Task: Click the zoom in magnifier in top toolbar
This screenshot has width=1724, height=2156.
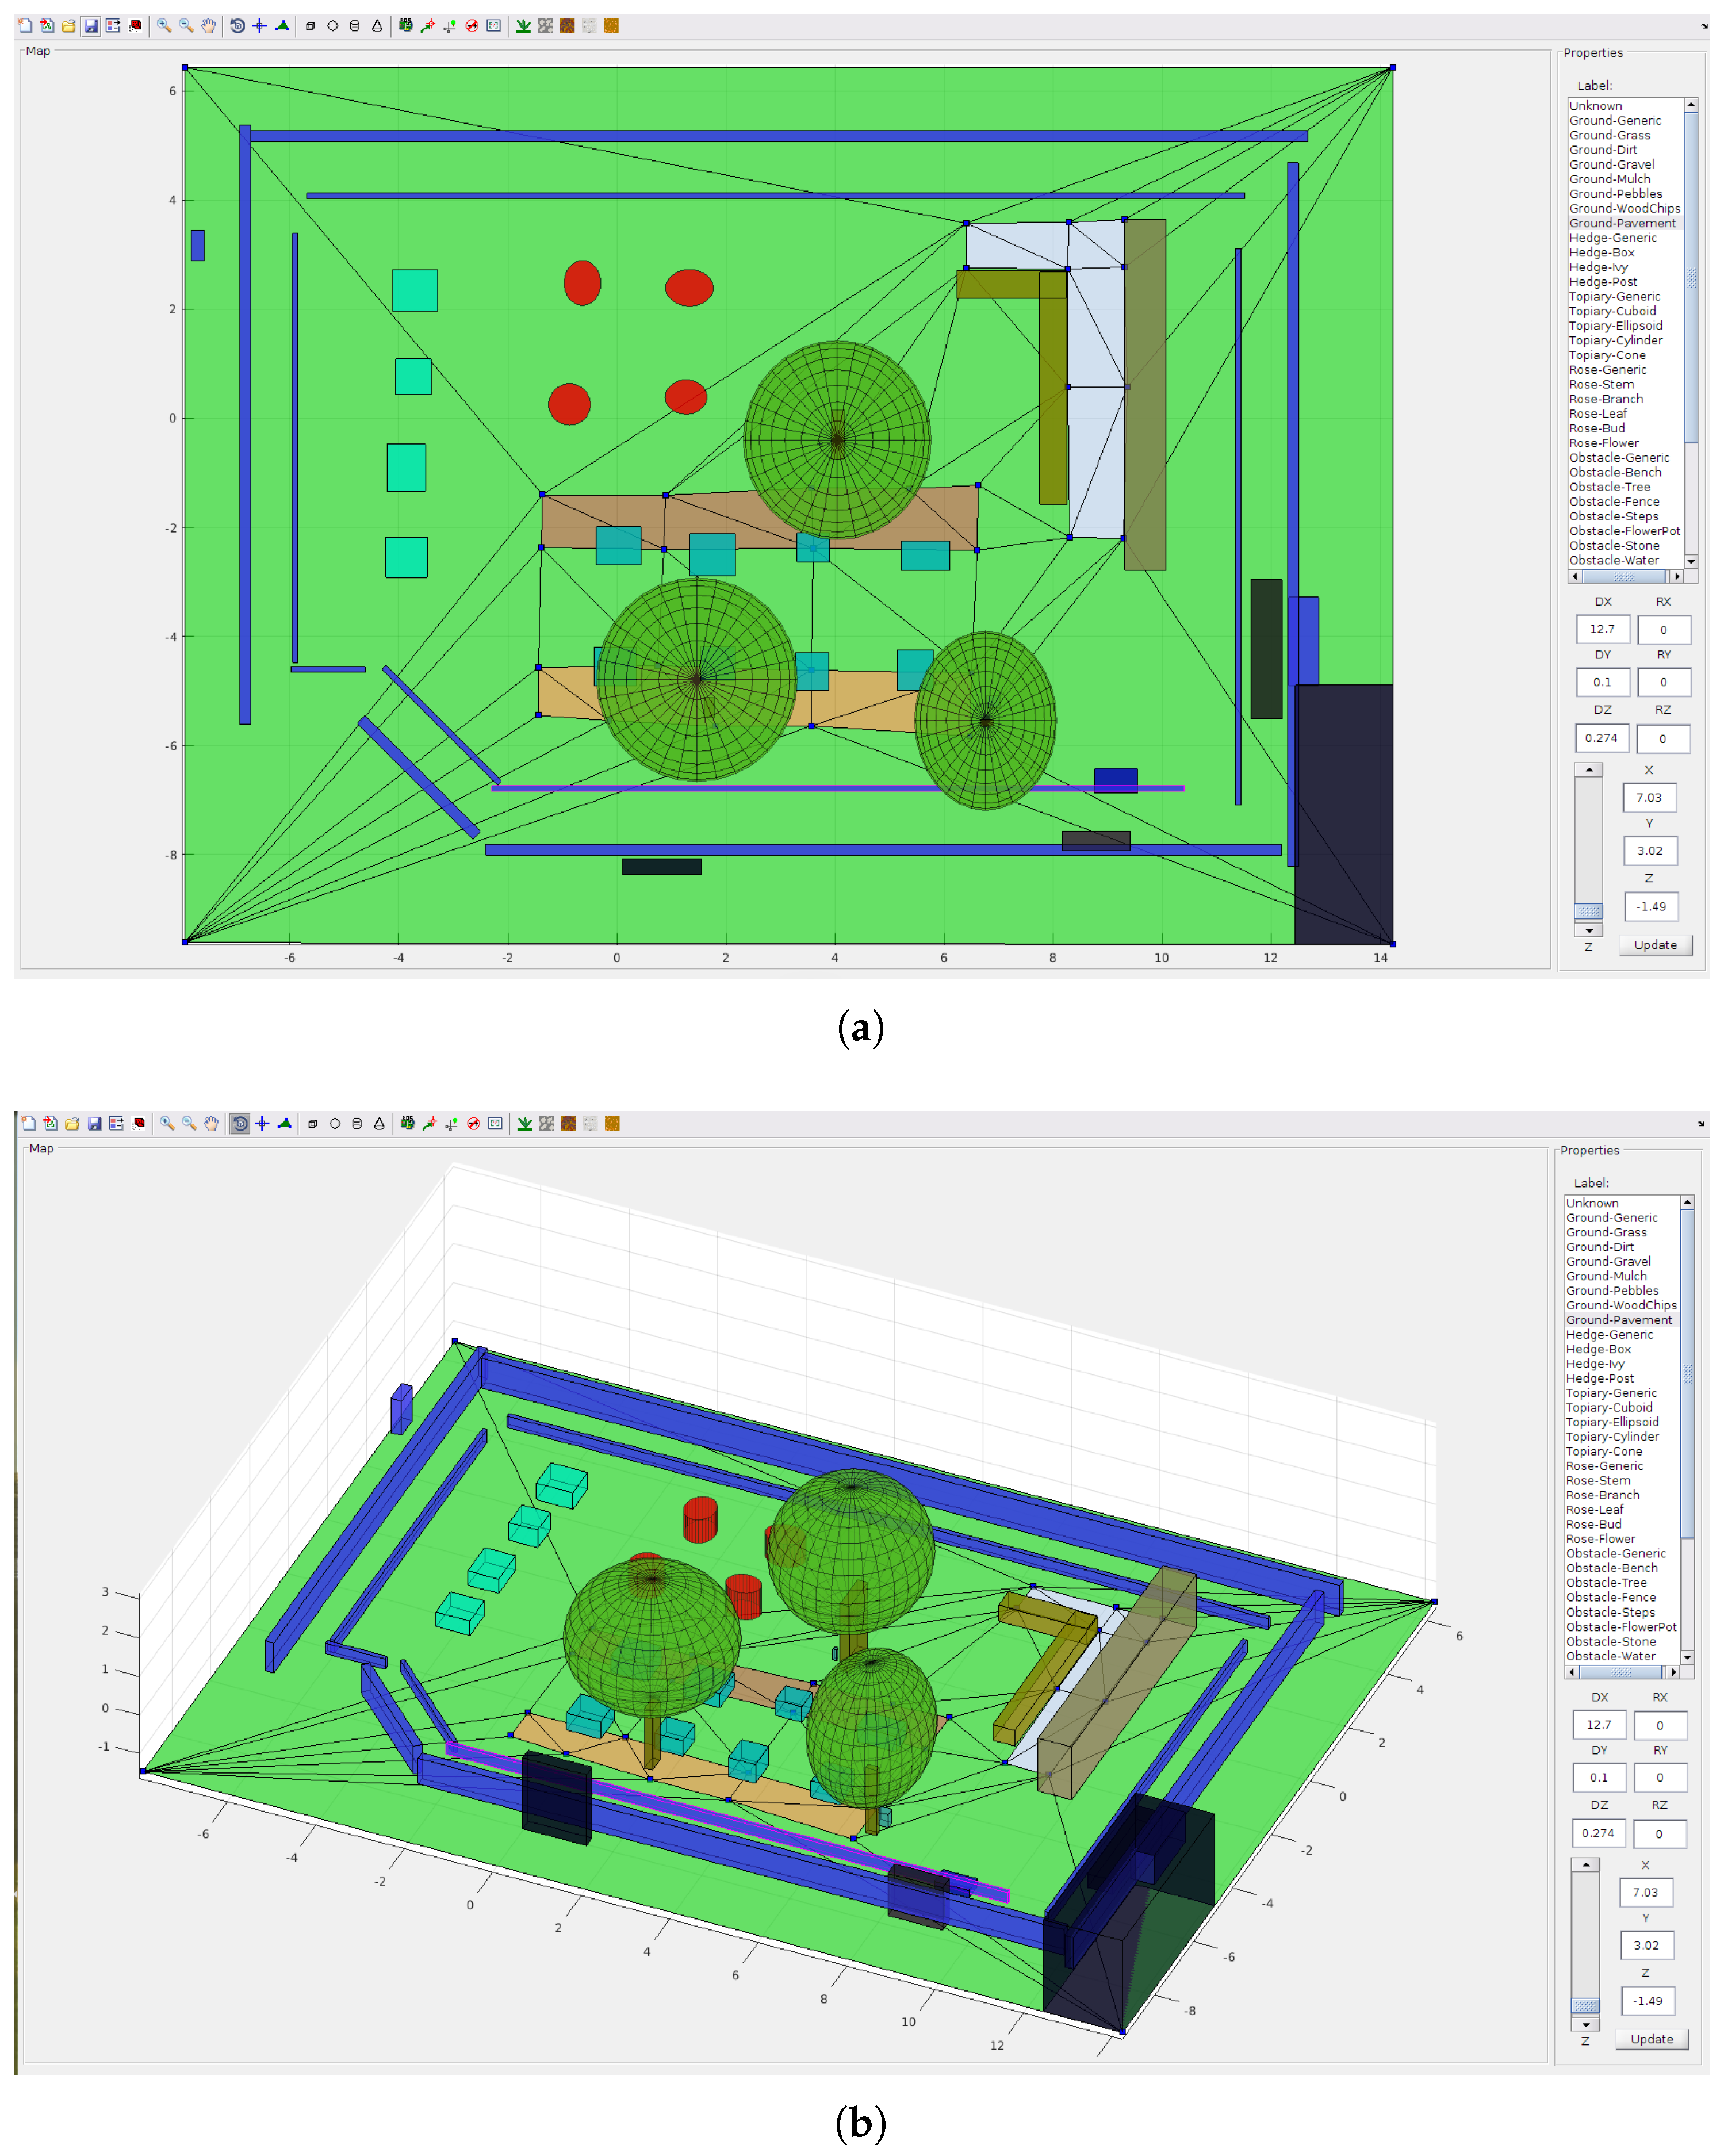Action: point(164,26)
